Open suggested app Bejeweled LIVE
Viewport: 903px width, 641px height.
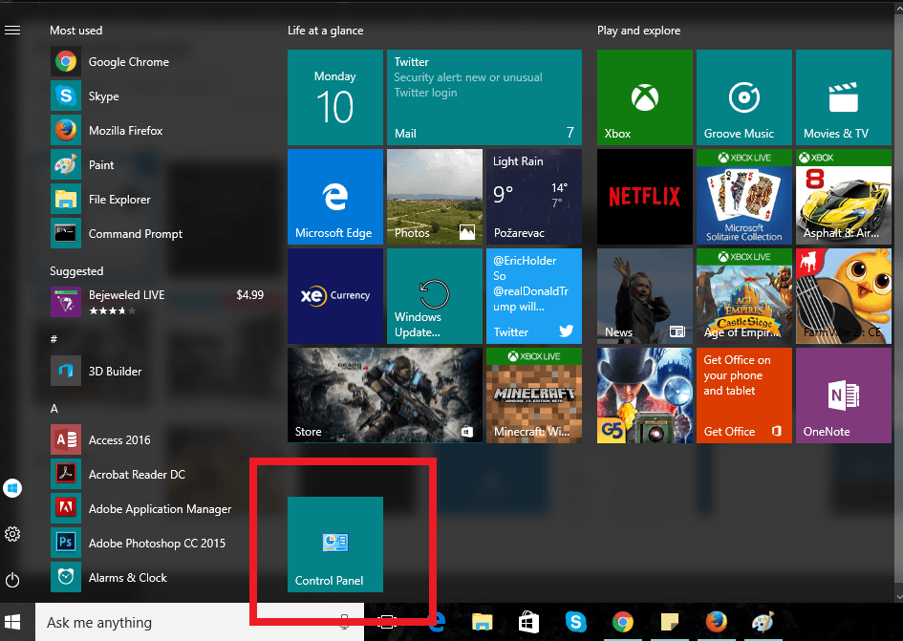tap(156, 302)
